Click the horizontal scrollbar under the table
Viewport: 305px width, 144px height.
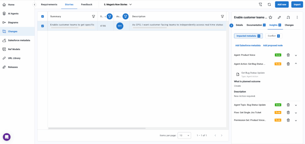[97, 128]
